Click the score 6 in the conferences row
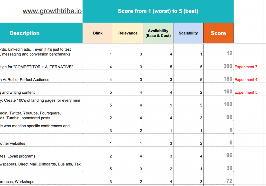Image resolution: width=266 pixels, height=186 pixels. tap(218, 127)
